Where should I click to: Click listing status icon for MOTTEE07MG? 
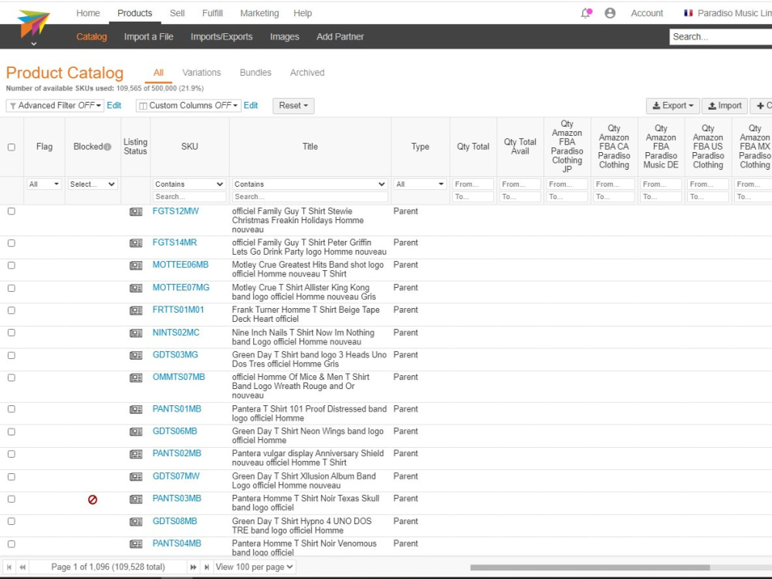pyautogui.click(x=136, y=288)
